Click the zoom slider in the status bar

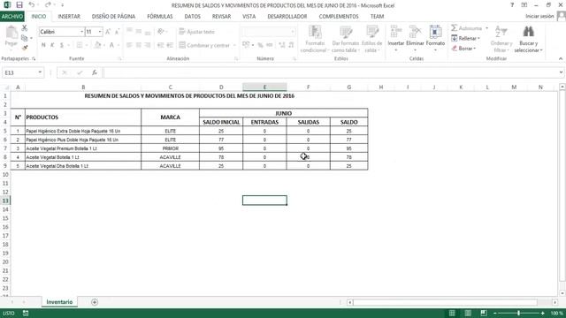(519, 313)
